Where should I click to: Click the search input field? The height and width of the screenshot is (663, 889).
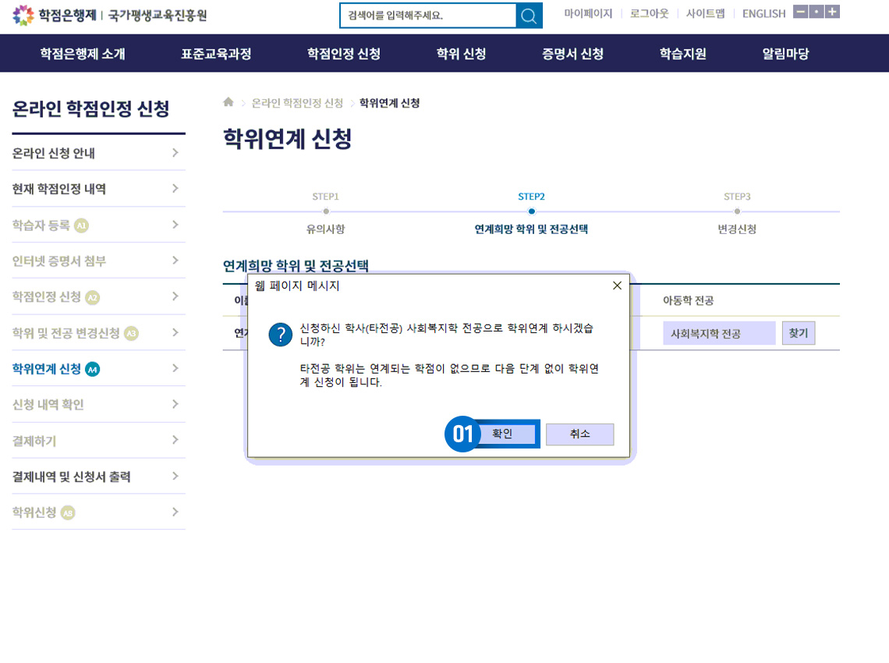(427, 16)
